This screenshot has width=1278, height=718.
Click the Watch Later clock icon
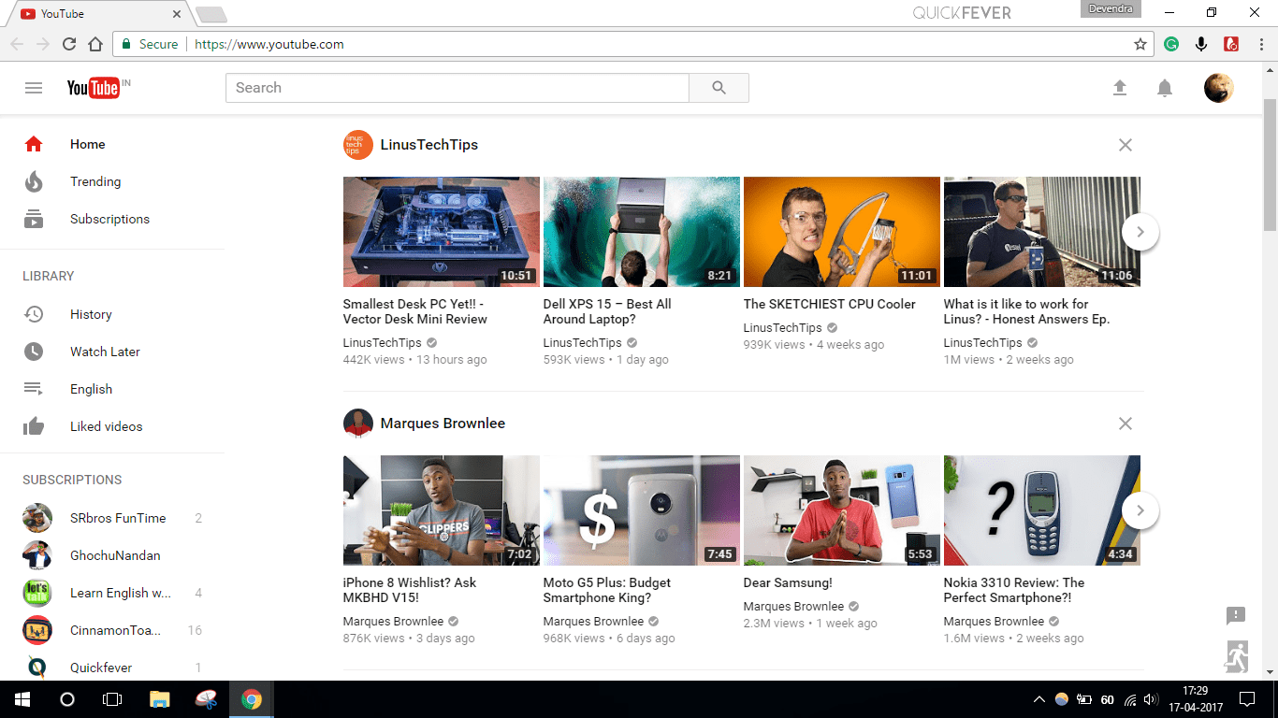pos(34,352)
